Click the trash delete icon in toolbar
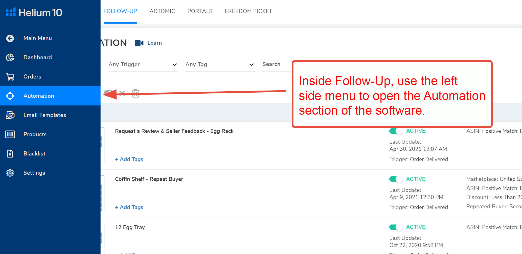Screen dimensions: 522x254 click(135, 93)
